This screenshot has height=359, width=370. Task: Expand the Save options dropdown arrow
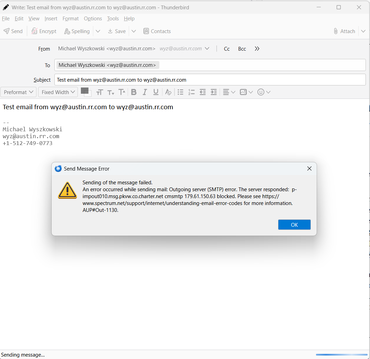point(134,31)
